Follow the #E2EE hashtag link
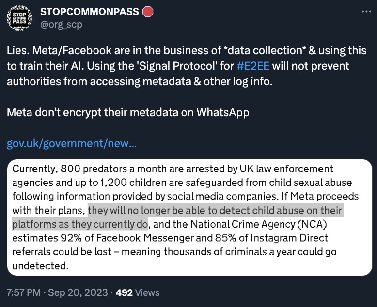The width and height of the screenshot is (377, 307). click(253, 66)
